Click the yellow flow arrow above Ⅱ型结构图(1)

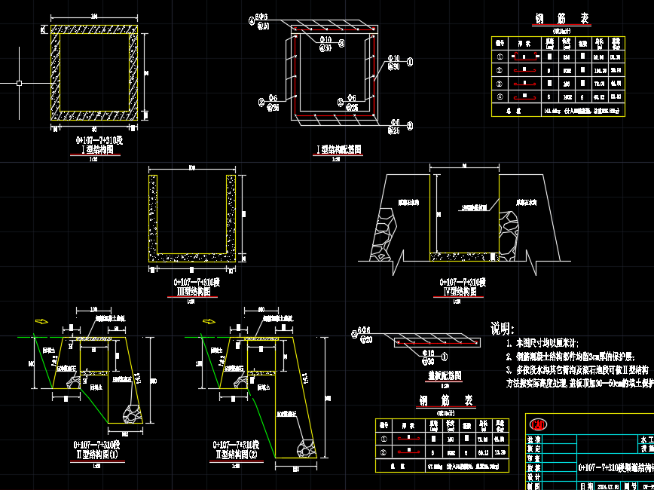(x=41, y=321)
